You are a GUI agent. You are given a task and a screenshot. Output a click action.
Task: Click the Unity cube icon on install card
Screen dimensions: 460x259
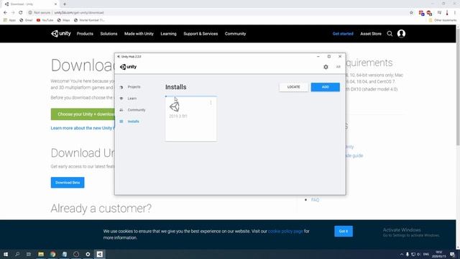point(175,106)
